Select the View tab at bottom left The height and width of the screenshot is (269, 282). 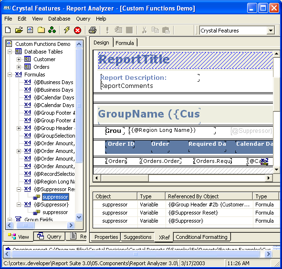(x=19, y=237)
